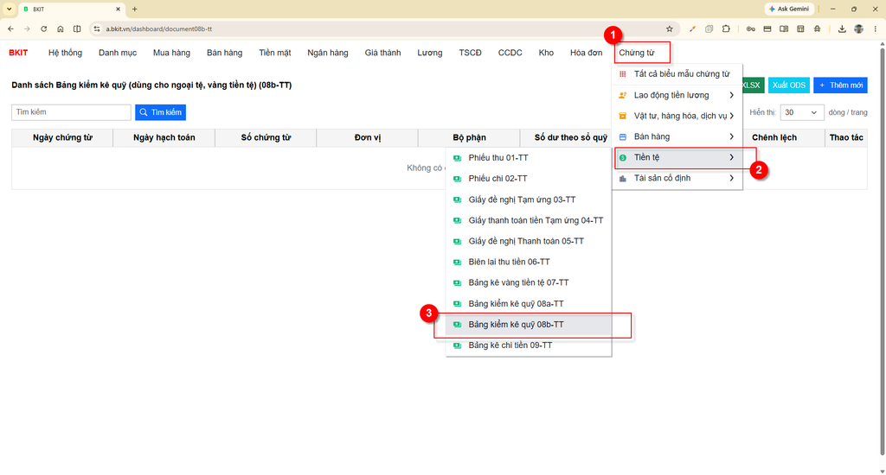Screen dimensions: 886x475
Task: Open the Tiền mặt menu
Action: pos(274,53)
